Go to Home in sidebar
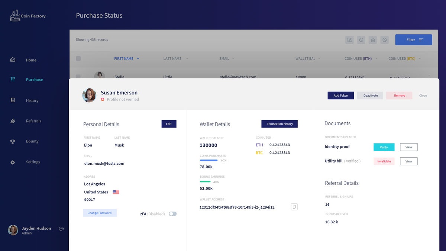Viewport: 446px width, 251px height. tap(31, 60)
